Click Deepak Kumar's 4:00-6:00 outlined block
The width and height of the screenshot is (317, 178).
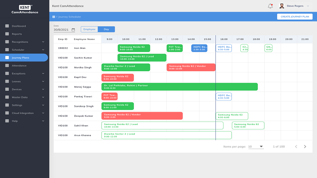[x=232, y=116]
